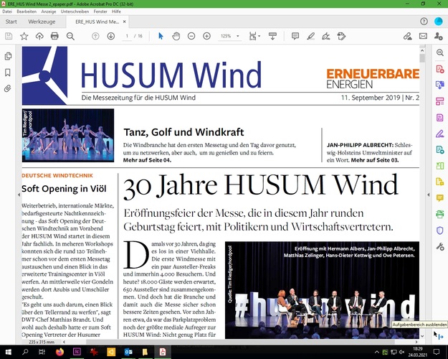The height and width of the screenshot is (359, 448).
Task: Click the taskbar volume icon
Action: [x=401, y=352]
